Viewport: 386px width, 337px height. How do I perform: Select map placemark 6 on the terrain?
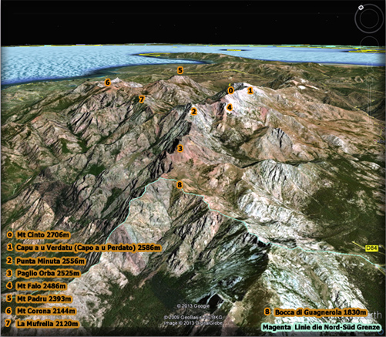coord(107,83)
